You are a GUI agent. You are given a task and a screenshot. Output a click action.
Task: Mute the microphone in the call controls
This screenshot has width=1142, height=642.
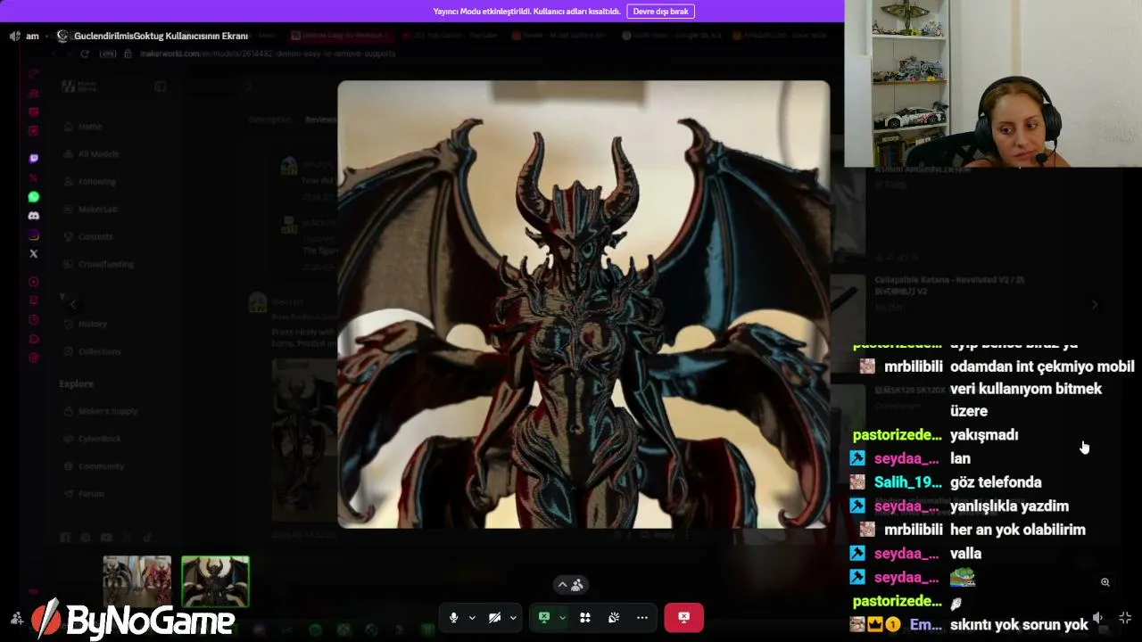click(x=453, y=617)
